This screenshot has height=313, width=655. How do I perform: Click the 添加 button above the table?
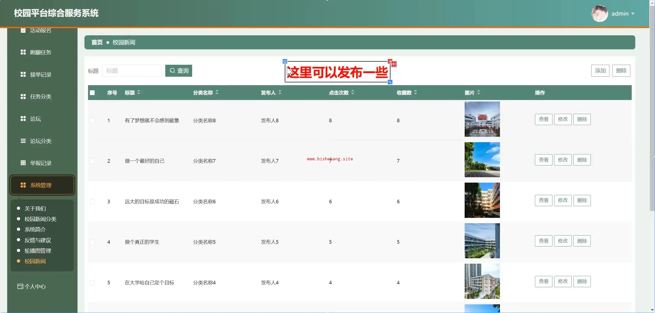point(600,71)
